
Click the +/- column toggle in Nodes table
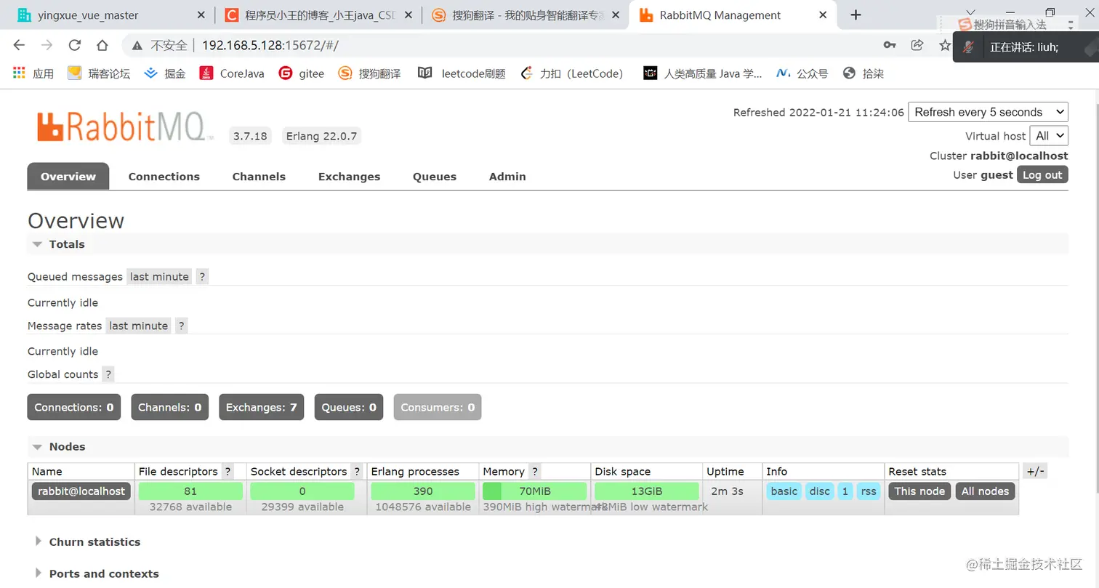1034,471
